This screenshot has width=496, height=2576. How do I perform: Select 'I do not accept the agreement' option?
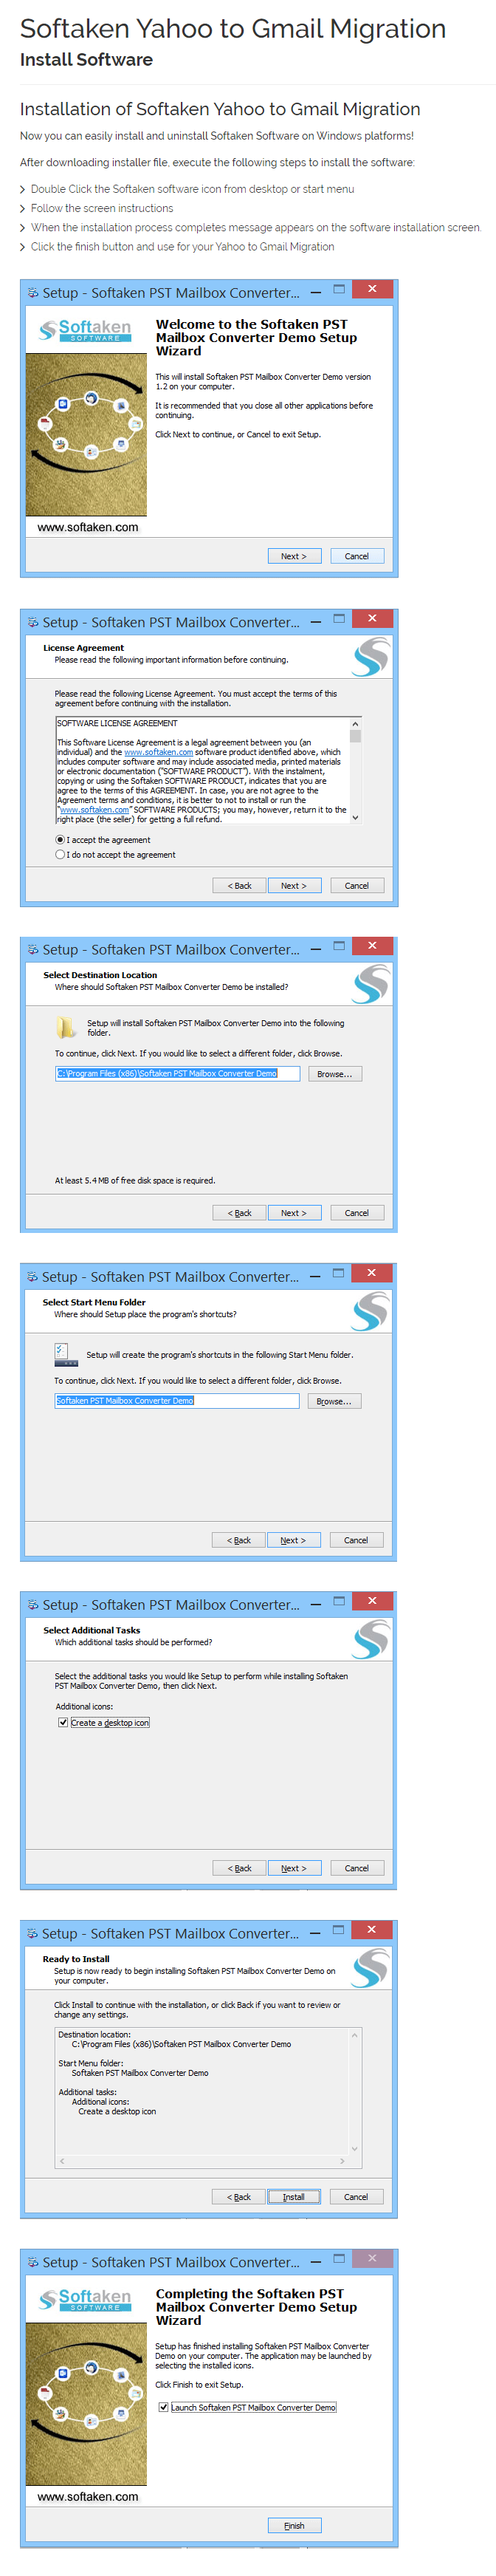(60, 855)
